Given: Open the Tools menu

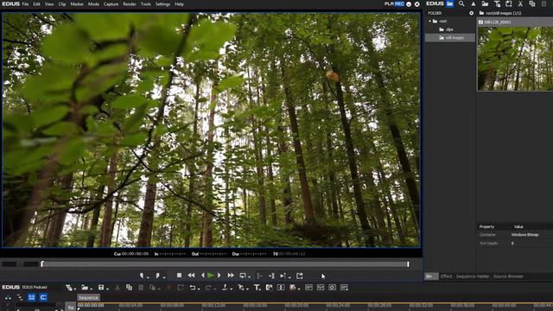Looking at the screenshot, I should point(146,4).
